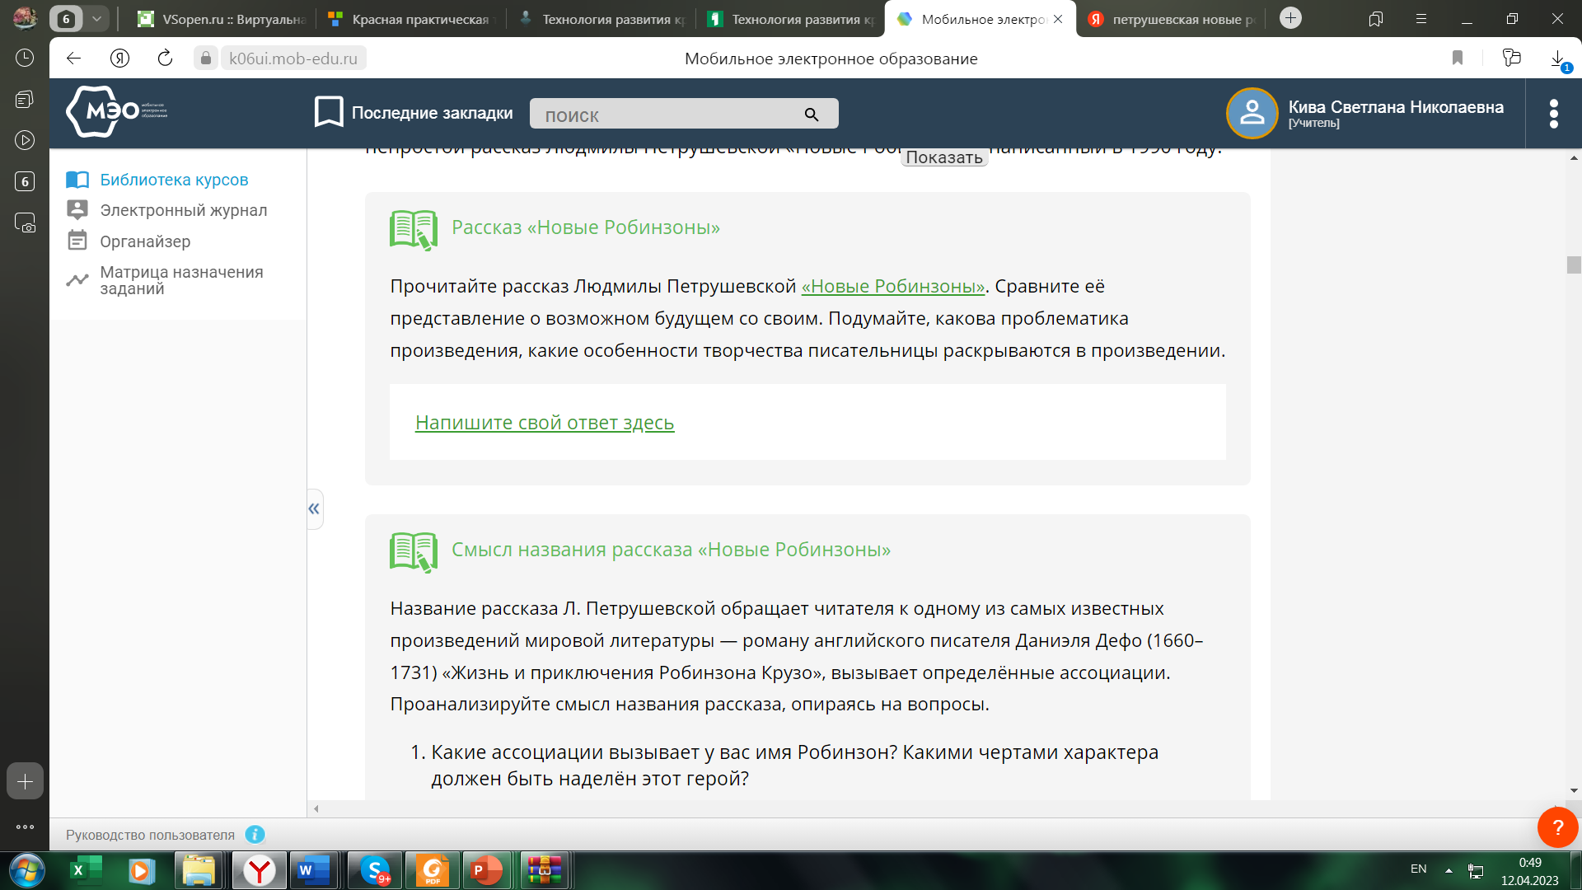Open Электронный журнал
The width and height of the screenshot is (1582, 890).
184,210
